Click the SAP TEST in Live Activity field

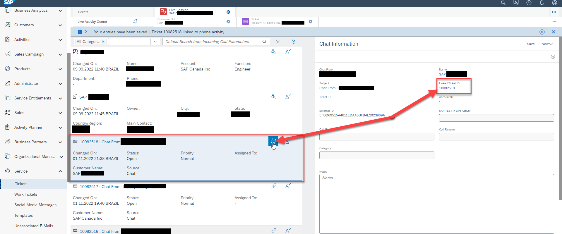[x=496, y=118]
